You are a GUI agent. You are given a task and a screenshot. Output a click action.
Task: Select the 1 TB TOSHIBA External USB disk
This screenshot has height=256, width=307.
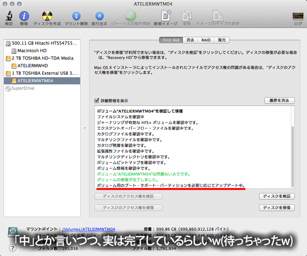[x=42, y=73]
